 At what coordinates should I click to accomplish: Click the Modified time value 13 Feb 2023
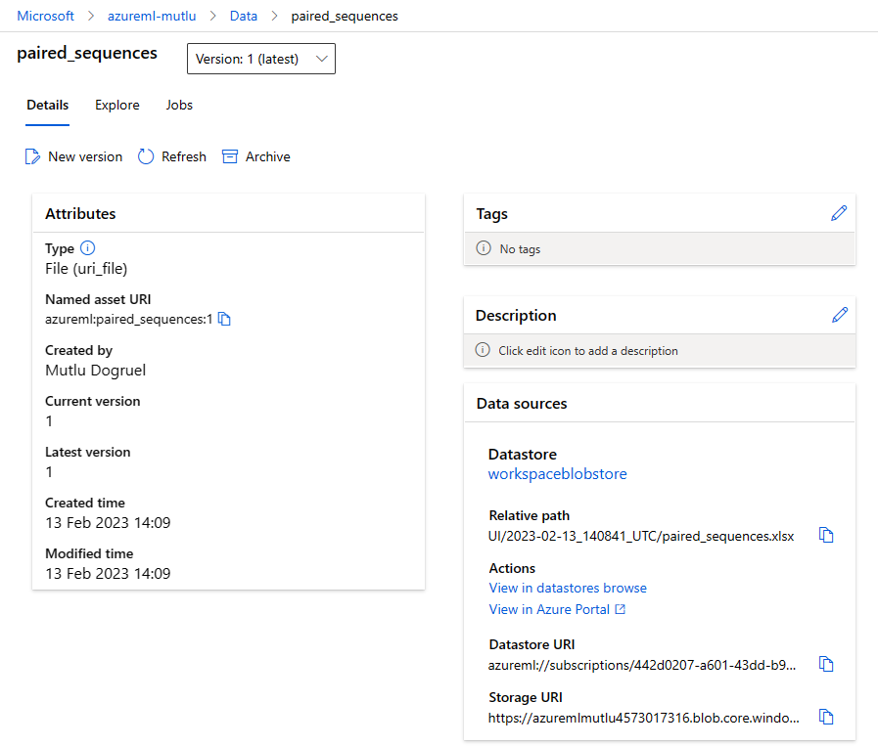pos(108,574)
